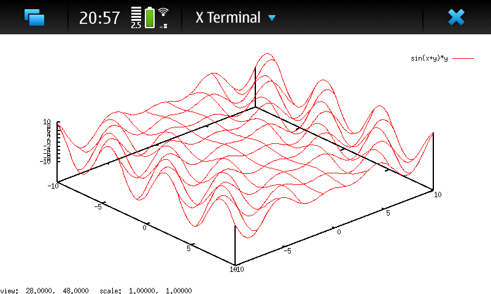Close the X Terminal window with blue X
Image resolution: width=491 pixels, height=294 pixels.
click(456, 17)
